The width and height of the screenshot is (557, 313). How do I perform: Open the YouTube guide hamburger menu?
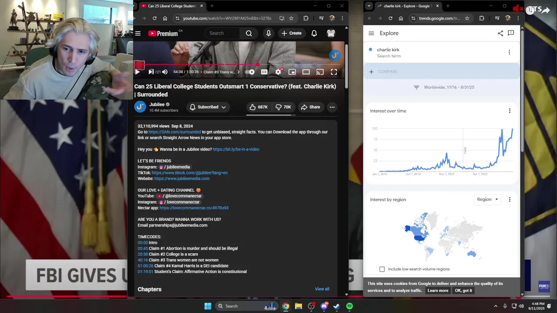click(x=138, y=33)
